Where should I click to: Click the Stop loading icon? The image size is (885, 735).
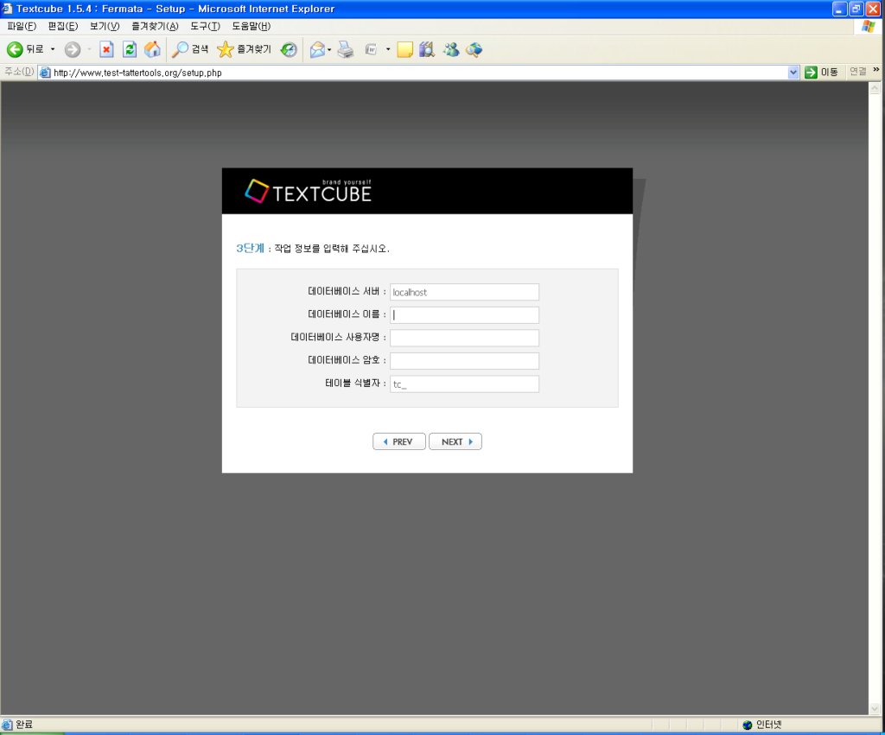pyautogui.click(x=106, y=49)
